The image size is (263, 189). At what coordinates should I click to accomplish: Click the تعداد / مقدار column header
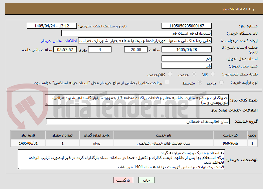[62, 135]
